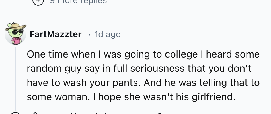Click FartMazzter's snoo avatar with hat
271x114 pixels.
click(15, 34)
